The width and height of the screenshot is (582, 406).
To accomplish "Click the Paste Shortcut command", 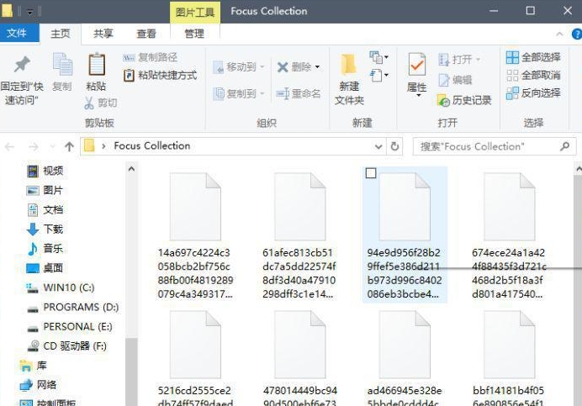I will (160, 76).
